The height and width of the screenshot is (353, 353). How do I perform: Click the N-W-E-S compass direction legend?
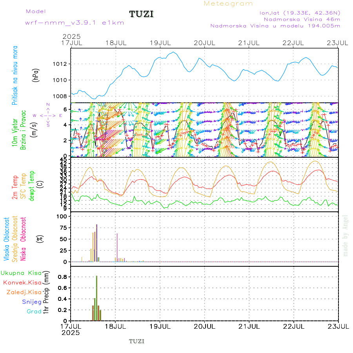[48, 115]
